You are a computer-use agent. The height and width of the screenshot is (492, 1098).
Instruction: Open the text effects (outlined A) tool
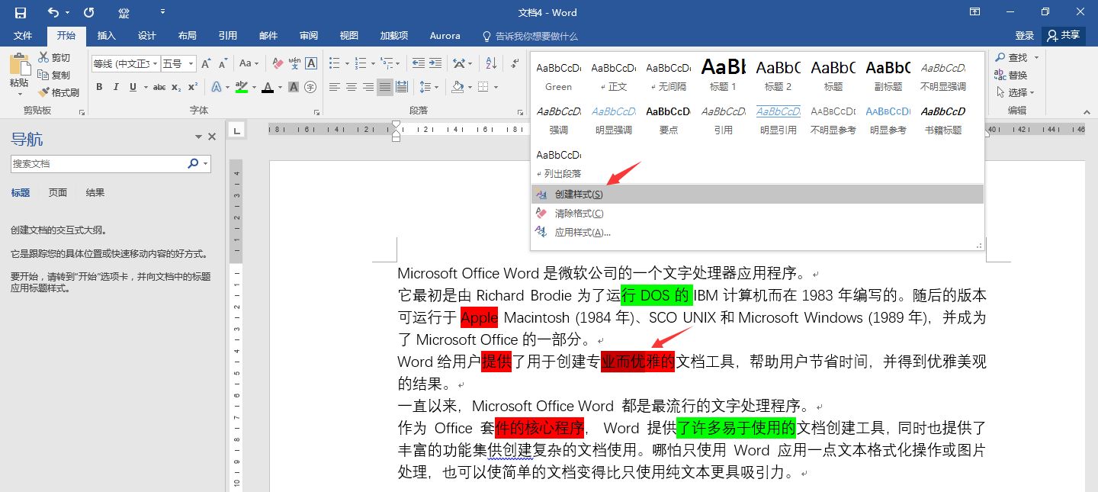click(216, 87)
